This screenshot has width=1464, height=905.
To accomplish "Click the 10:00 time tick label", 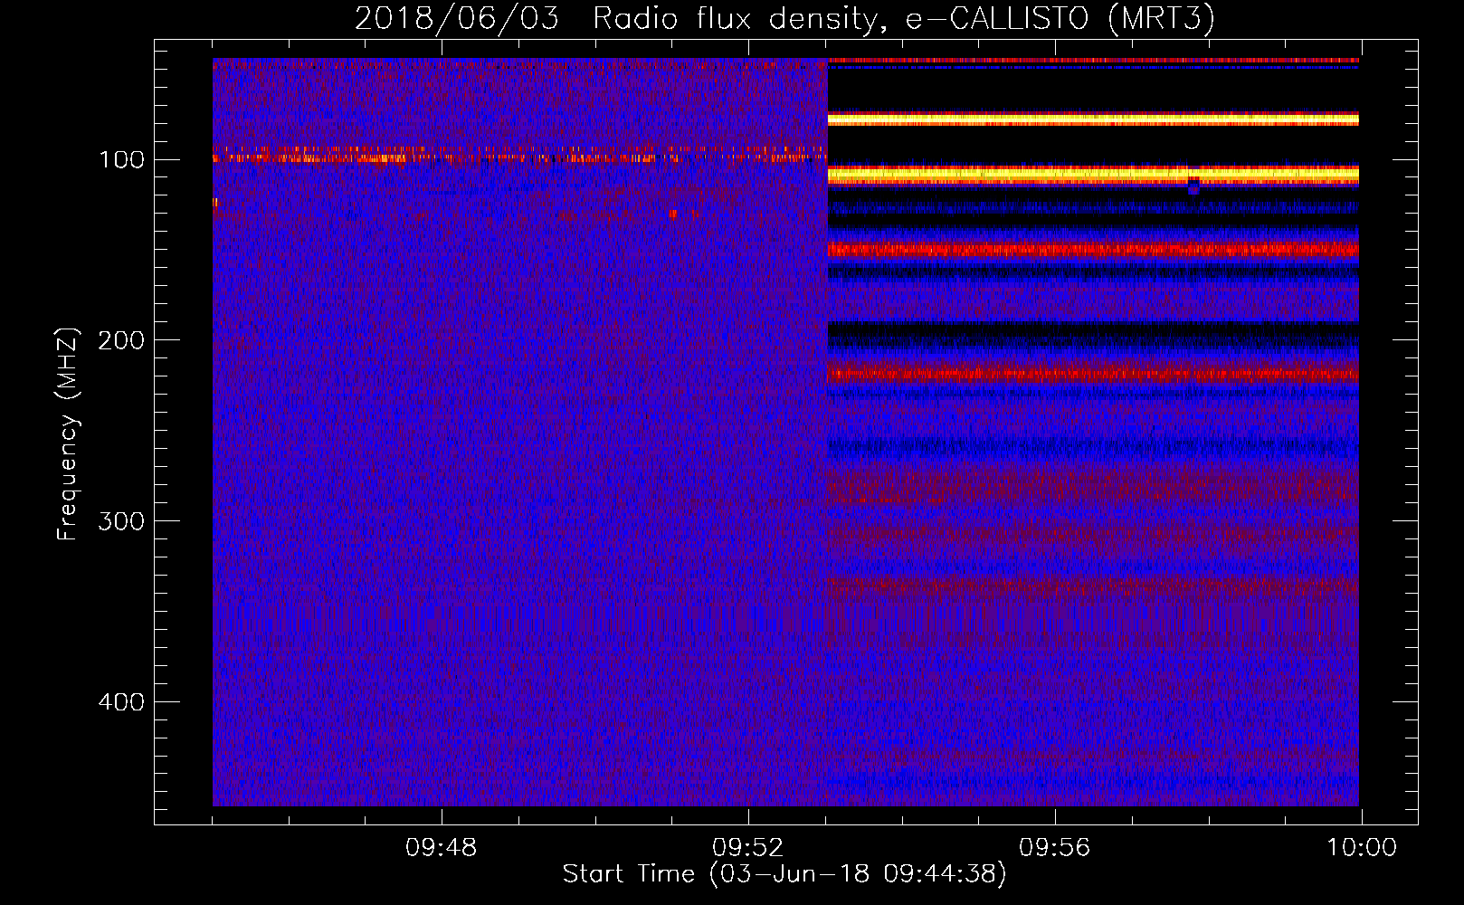I will (x=1362, y=848).
